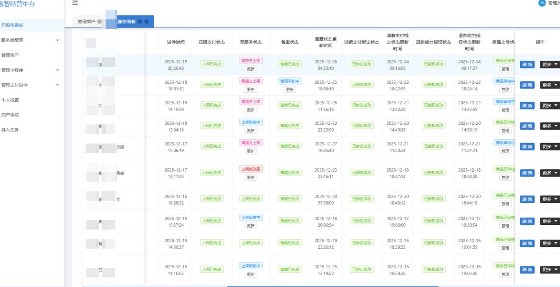This screenshot has width=560, height=287.
Task: Open 更多 dropdown for the 2025-12-17 13:17:25 row
Action: pos(549,173)
